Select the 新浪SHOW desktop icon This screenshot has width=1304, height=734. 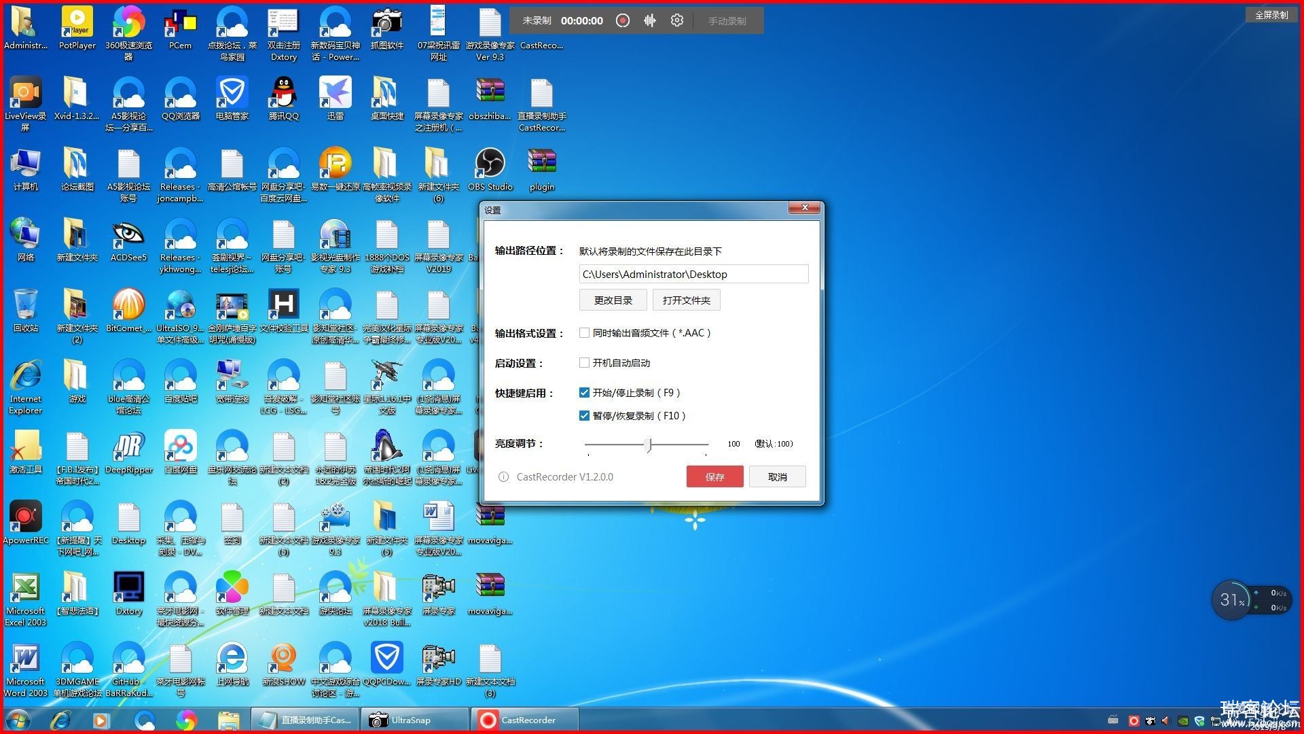[284, 665]
